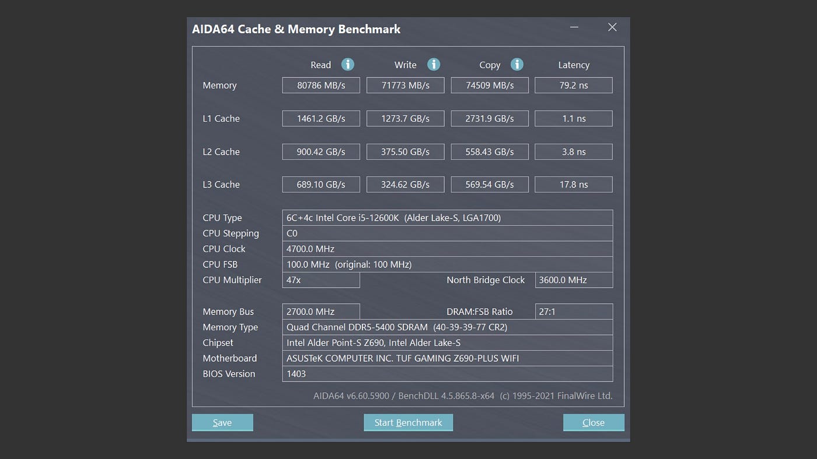This screenshot has height=459, width=817.
Task: Click L3 Cache Read 689.10 GB/s
Action: (x=321, y=184)
